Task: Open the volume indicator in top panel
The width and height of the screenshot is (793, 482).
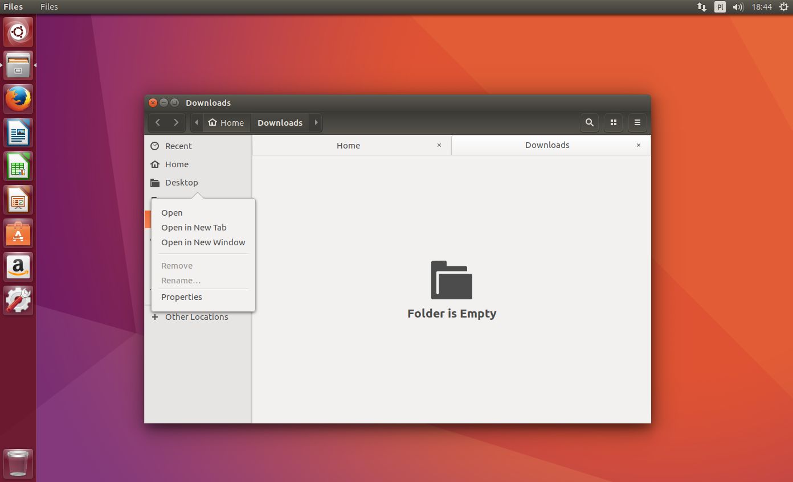Action: [x=738, y=7]
